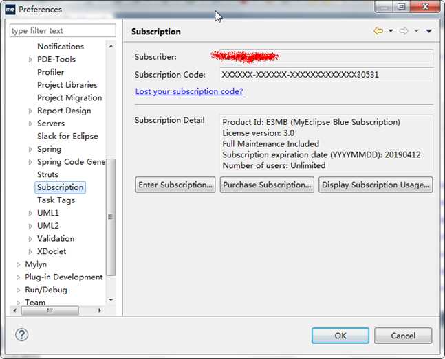Click the Display Subscription Usage... button

tap(376, 185)
